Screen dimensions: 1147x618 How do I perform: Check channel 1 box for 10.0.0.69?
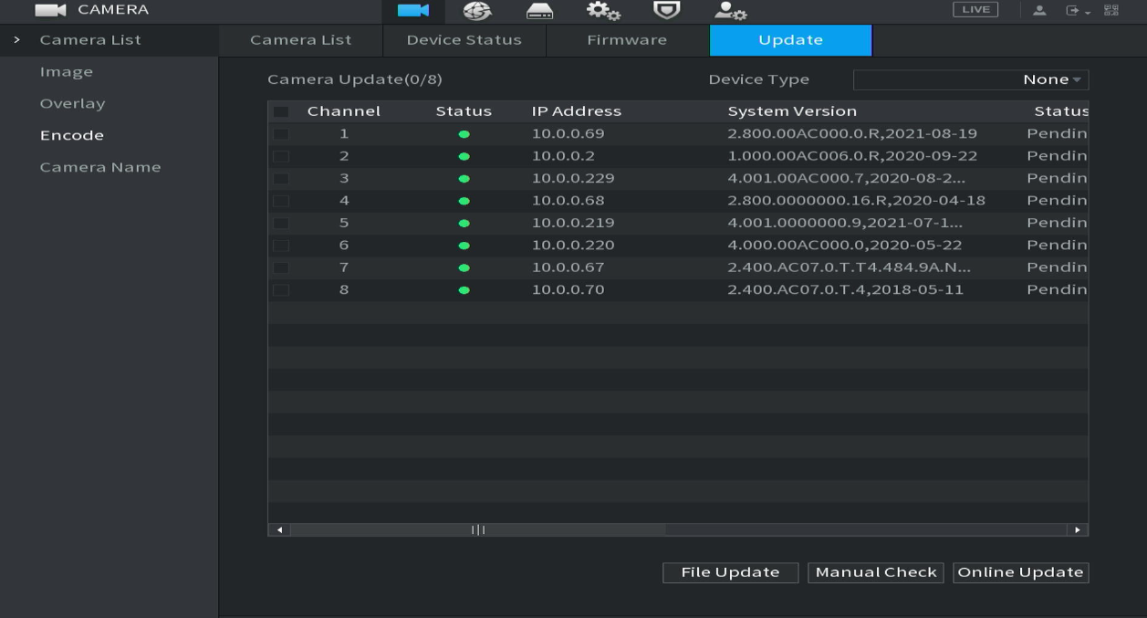click(x=281, y=134)
